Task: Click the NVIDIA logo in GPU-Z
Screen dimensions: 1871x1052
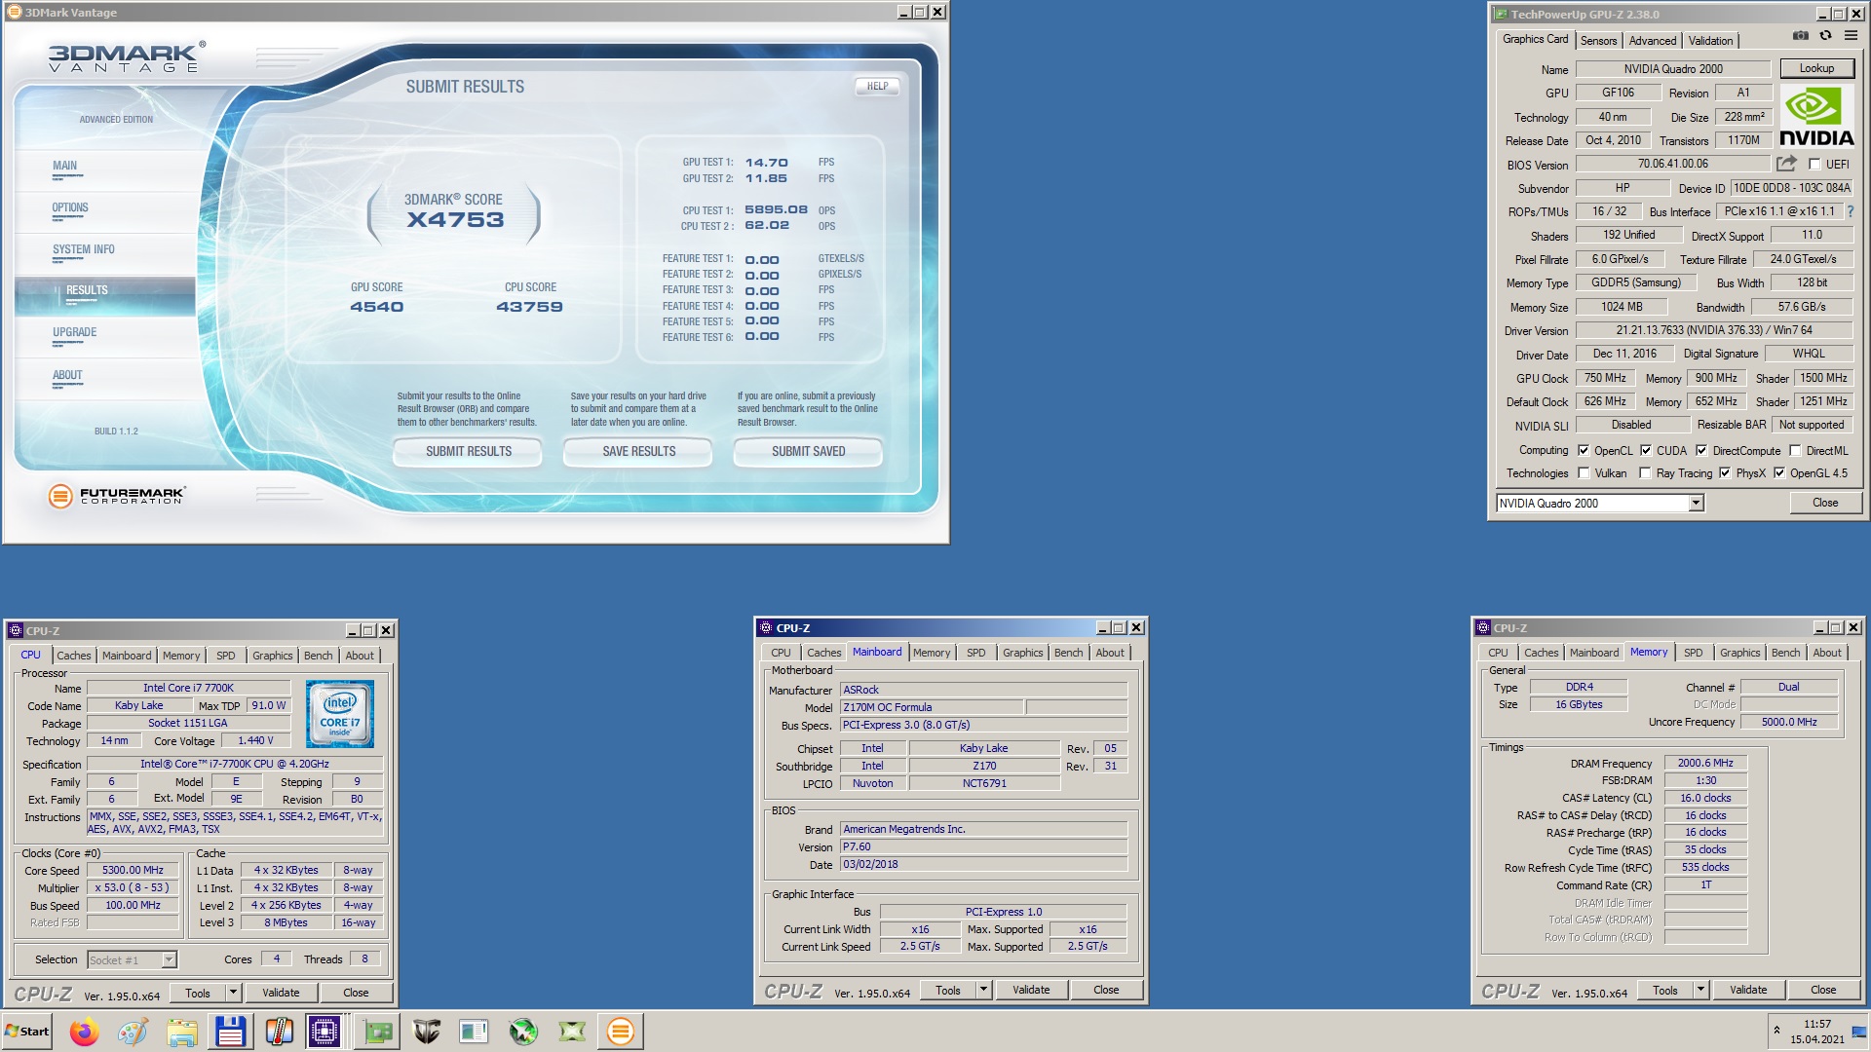Action: click(x=1816, y=116)
